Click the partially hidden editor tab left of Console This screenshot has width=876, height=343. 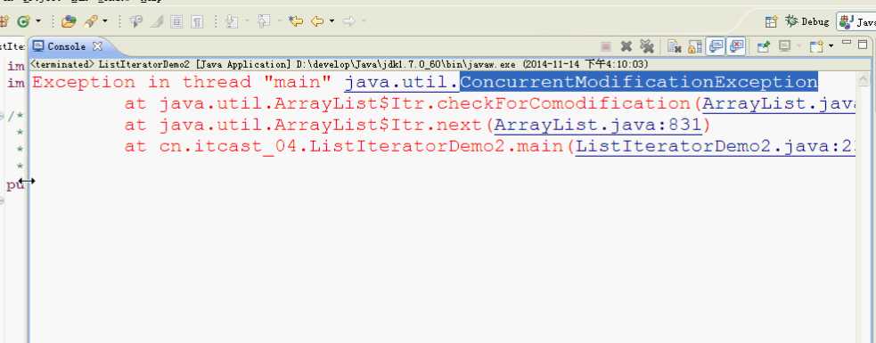[x=12, y=46]
